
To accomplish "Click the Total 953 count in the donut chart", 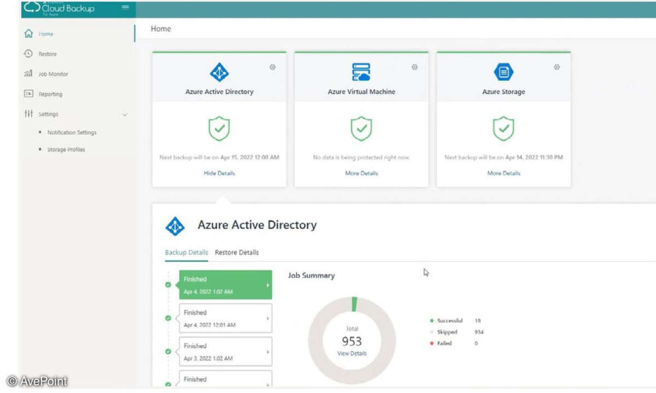I will click(x=352, y=341).
